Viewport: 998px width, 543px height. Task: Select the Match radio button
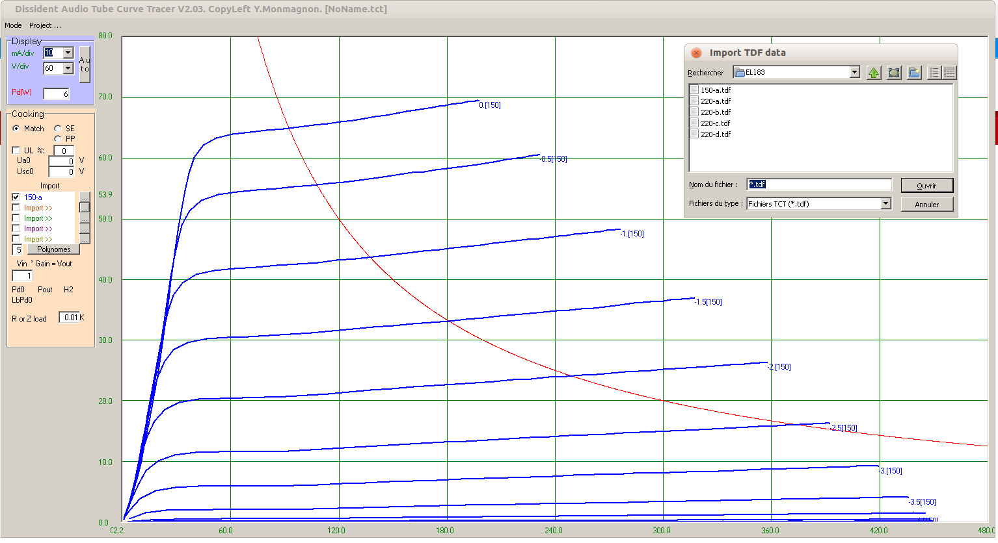tap(16, 129)
